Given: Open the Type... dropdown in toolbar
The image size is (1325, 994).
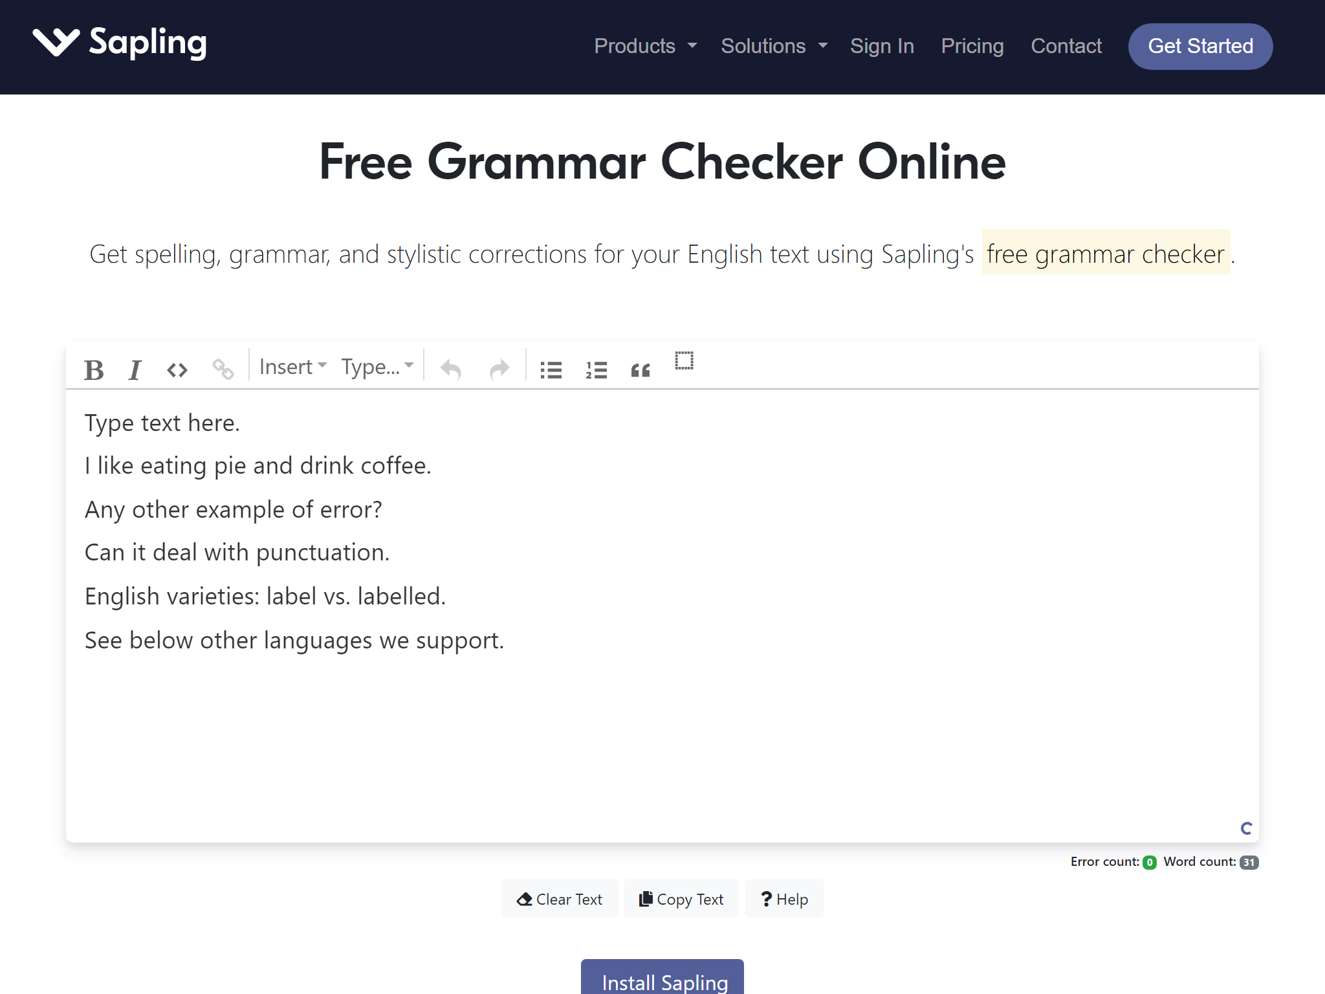Looking at the screenshot, I should [377, 367].
